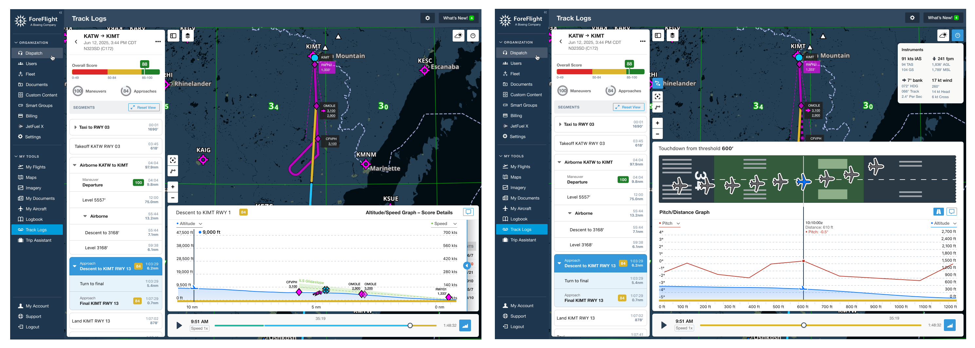Screen dimensions: 975x348
Task: Open settings gear in right header
Action: point(912,18)
